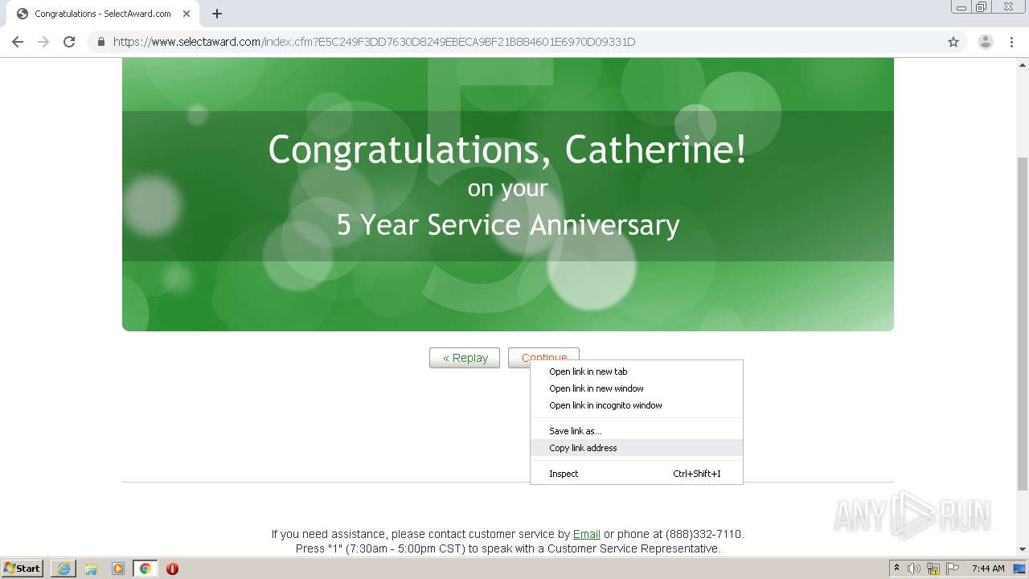This screenshot has height=579, width=1029.
Task: Select Copy link address
Action: (x=637, y=448)
